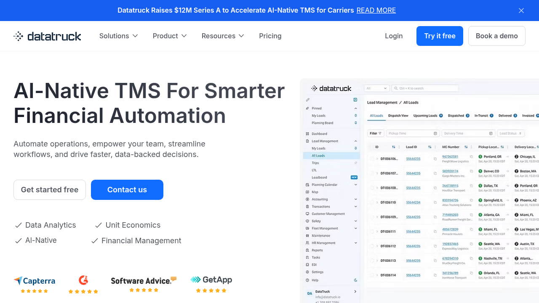Expand the Solutions navigation menu
The image size is (539, 303).
tap(119, 36)
